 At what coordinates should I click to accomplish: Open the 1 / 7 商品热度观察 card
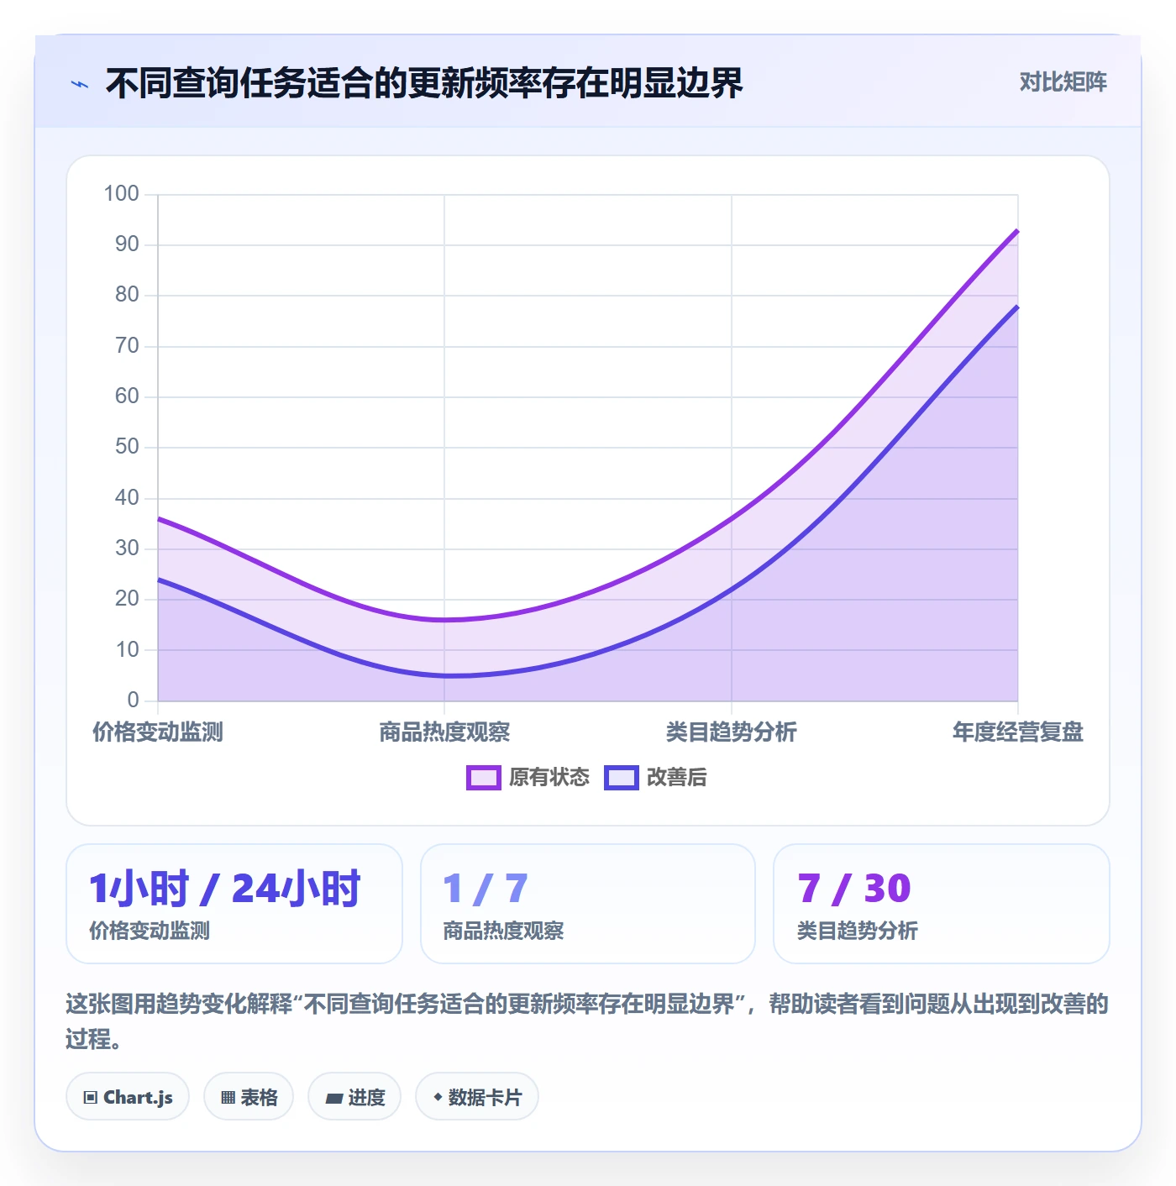point(588,904)
